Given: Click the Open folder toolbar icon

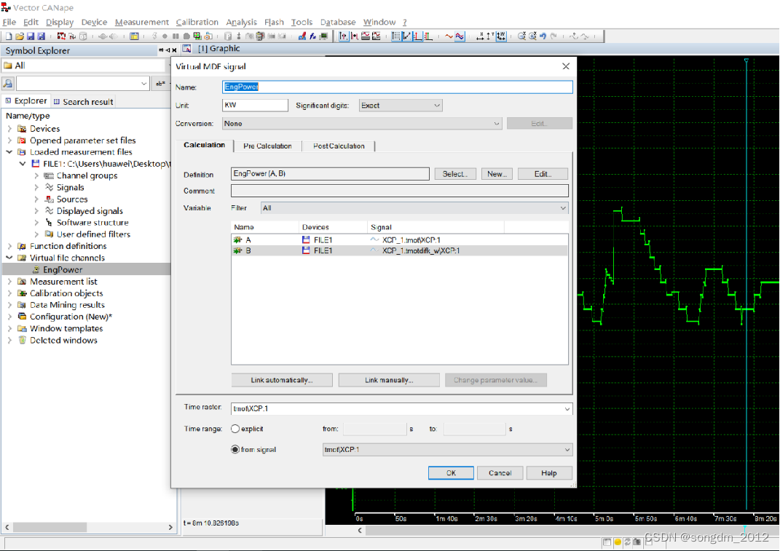Looking at the screenshot, I should click(x=20, y=36).
